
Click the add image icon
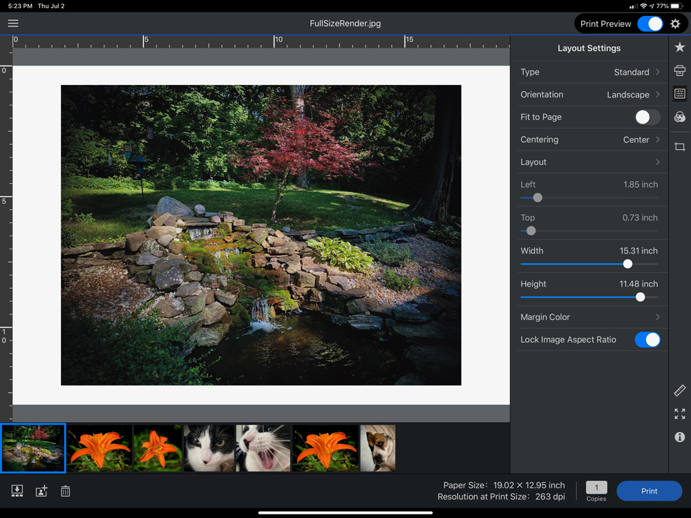coord(41,491)
